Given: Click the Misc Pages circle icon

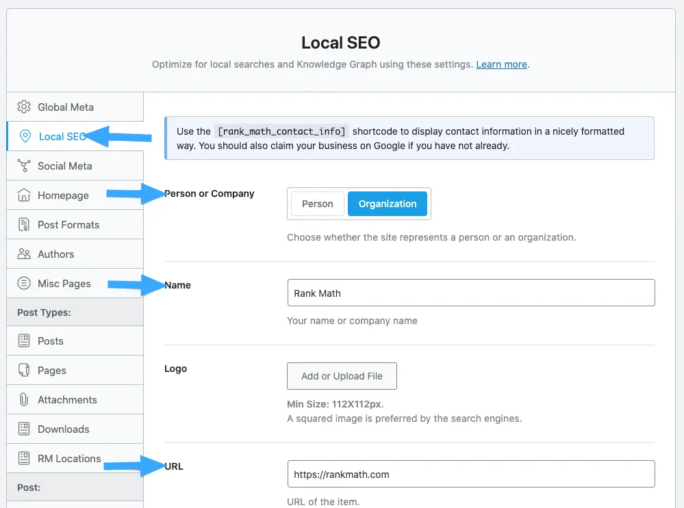Looking at the screenshot, I should (24, 283).
